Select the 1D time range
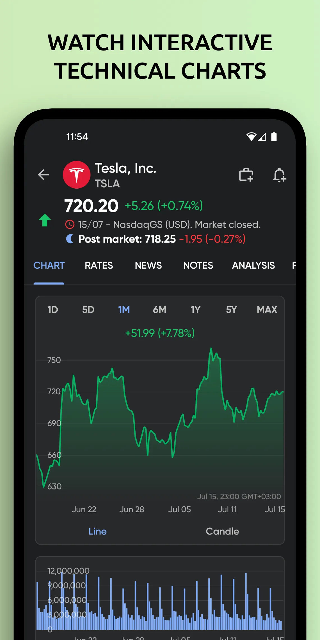The image size is (320, 640). click(53, 310)
